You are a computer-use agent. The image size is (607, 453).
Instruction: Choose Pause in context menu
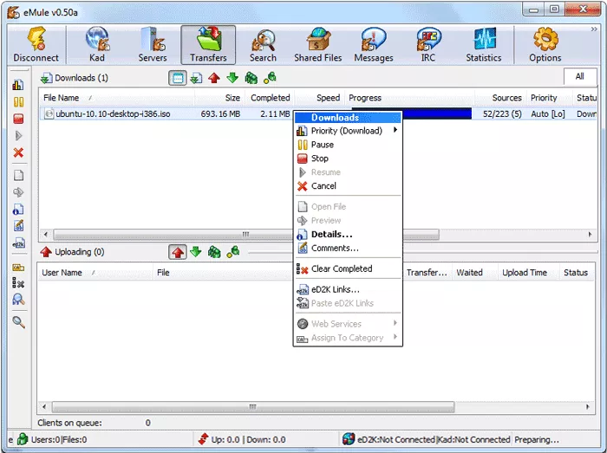point(347,145)
